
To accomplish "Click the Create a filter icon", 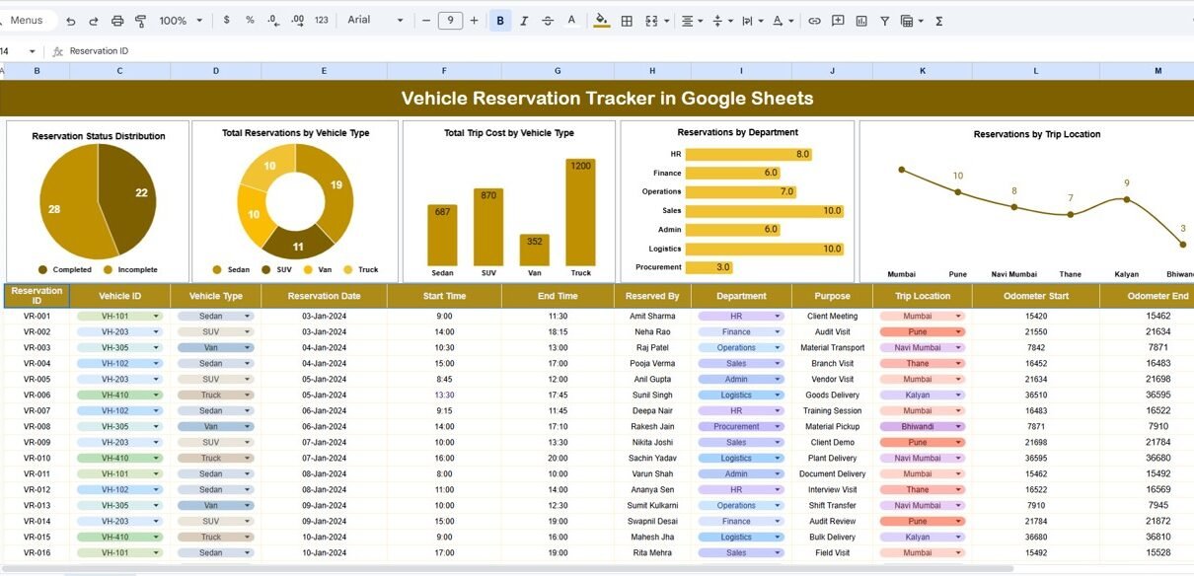I will pos(885,21).
